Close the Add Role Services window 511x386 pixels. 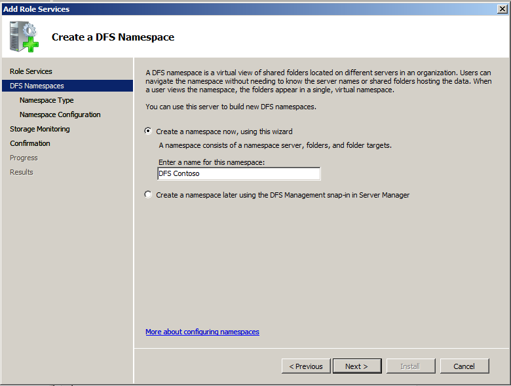(x=502, y=9)
